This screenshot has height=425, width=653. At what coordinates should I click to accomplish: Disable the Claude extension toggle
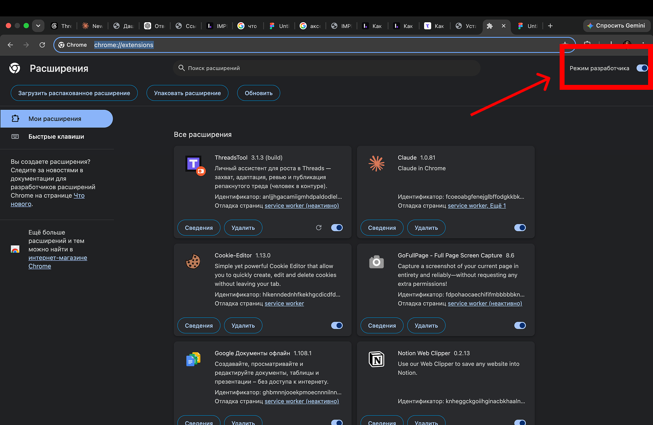(520, 228)
